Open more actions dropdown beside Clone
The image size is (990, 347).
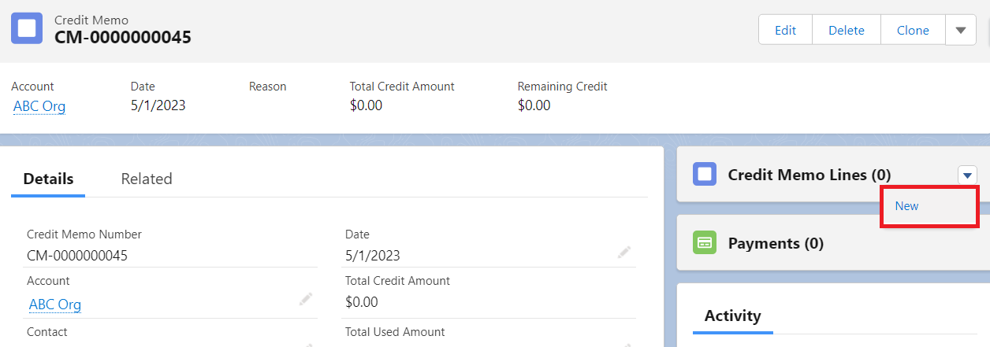(960, 30)
